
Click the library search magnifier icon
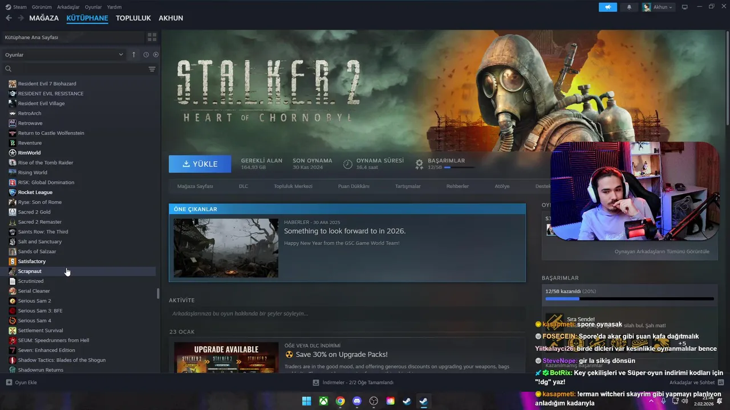(9, 69)
